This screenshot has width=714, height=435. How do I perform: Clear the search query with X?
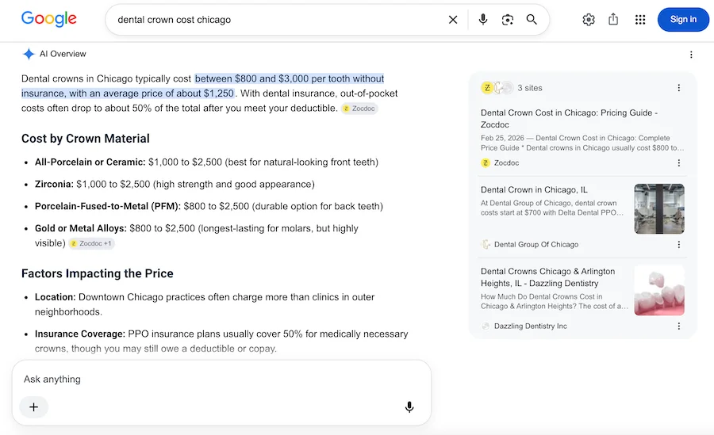453,20
